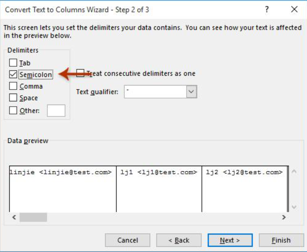Viewport: 307px width, 252px height.
Task: Click Finish to complete the wizard
Action: click(x=281, y=240)
